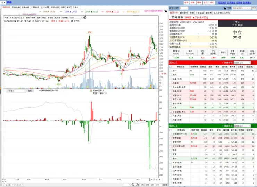
Task: Tick the checkbox for 港商野村 row
Action: pos(171,142)
